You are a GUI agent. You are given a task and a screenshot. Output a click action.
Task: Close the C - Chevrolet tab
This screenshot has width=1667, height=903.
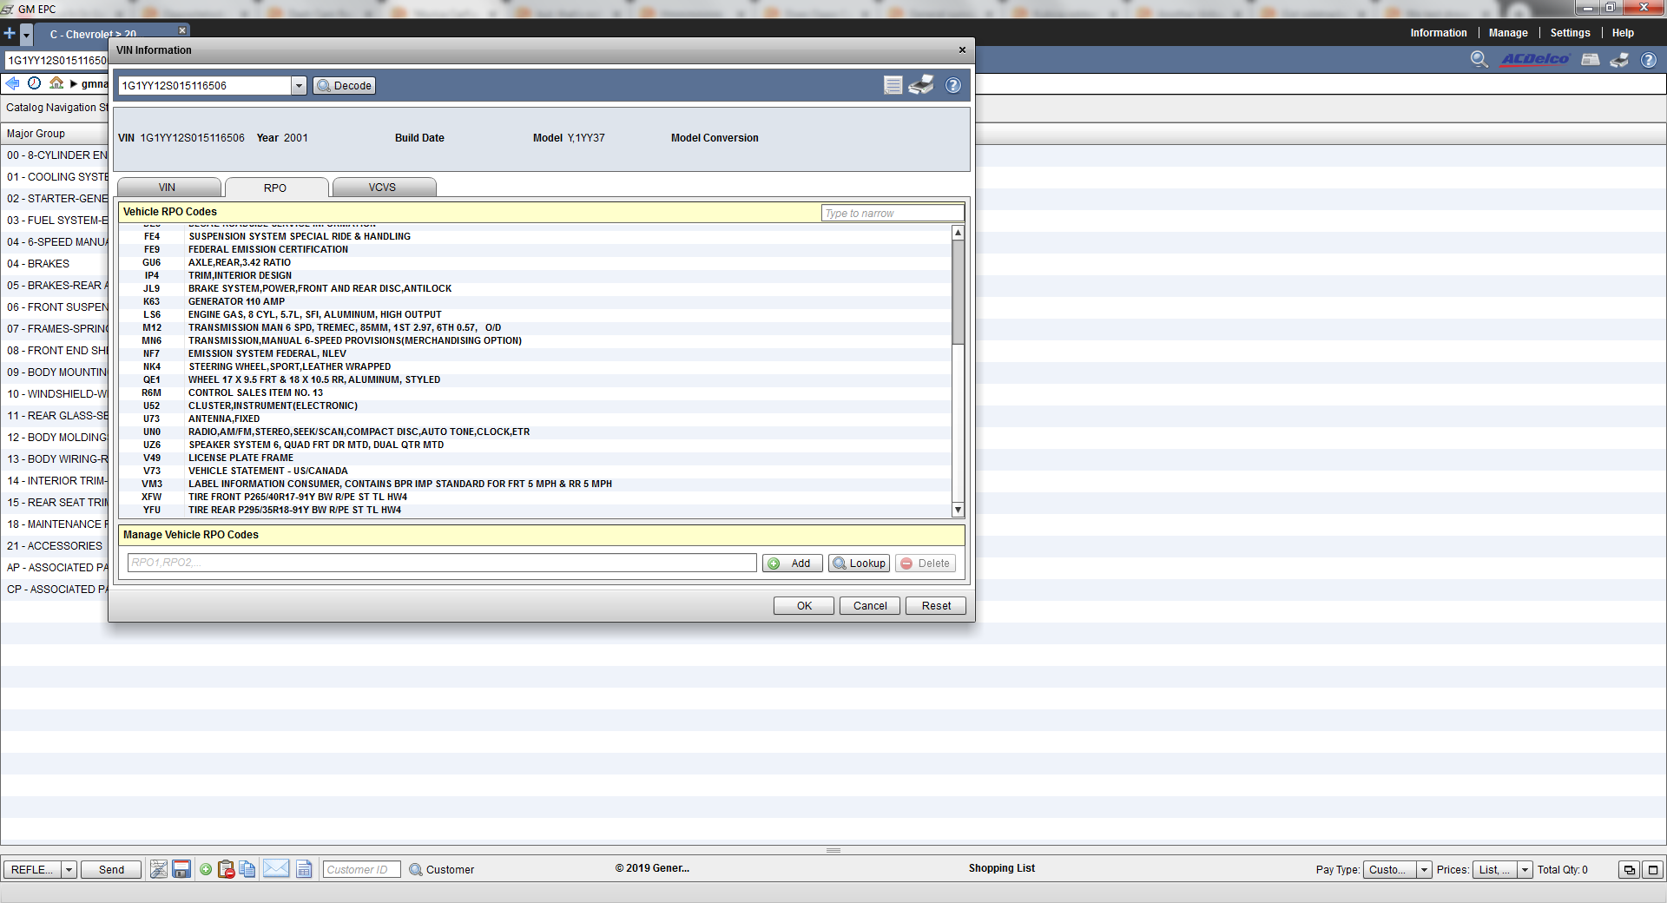[x=182, y=30]
